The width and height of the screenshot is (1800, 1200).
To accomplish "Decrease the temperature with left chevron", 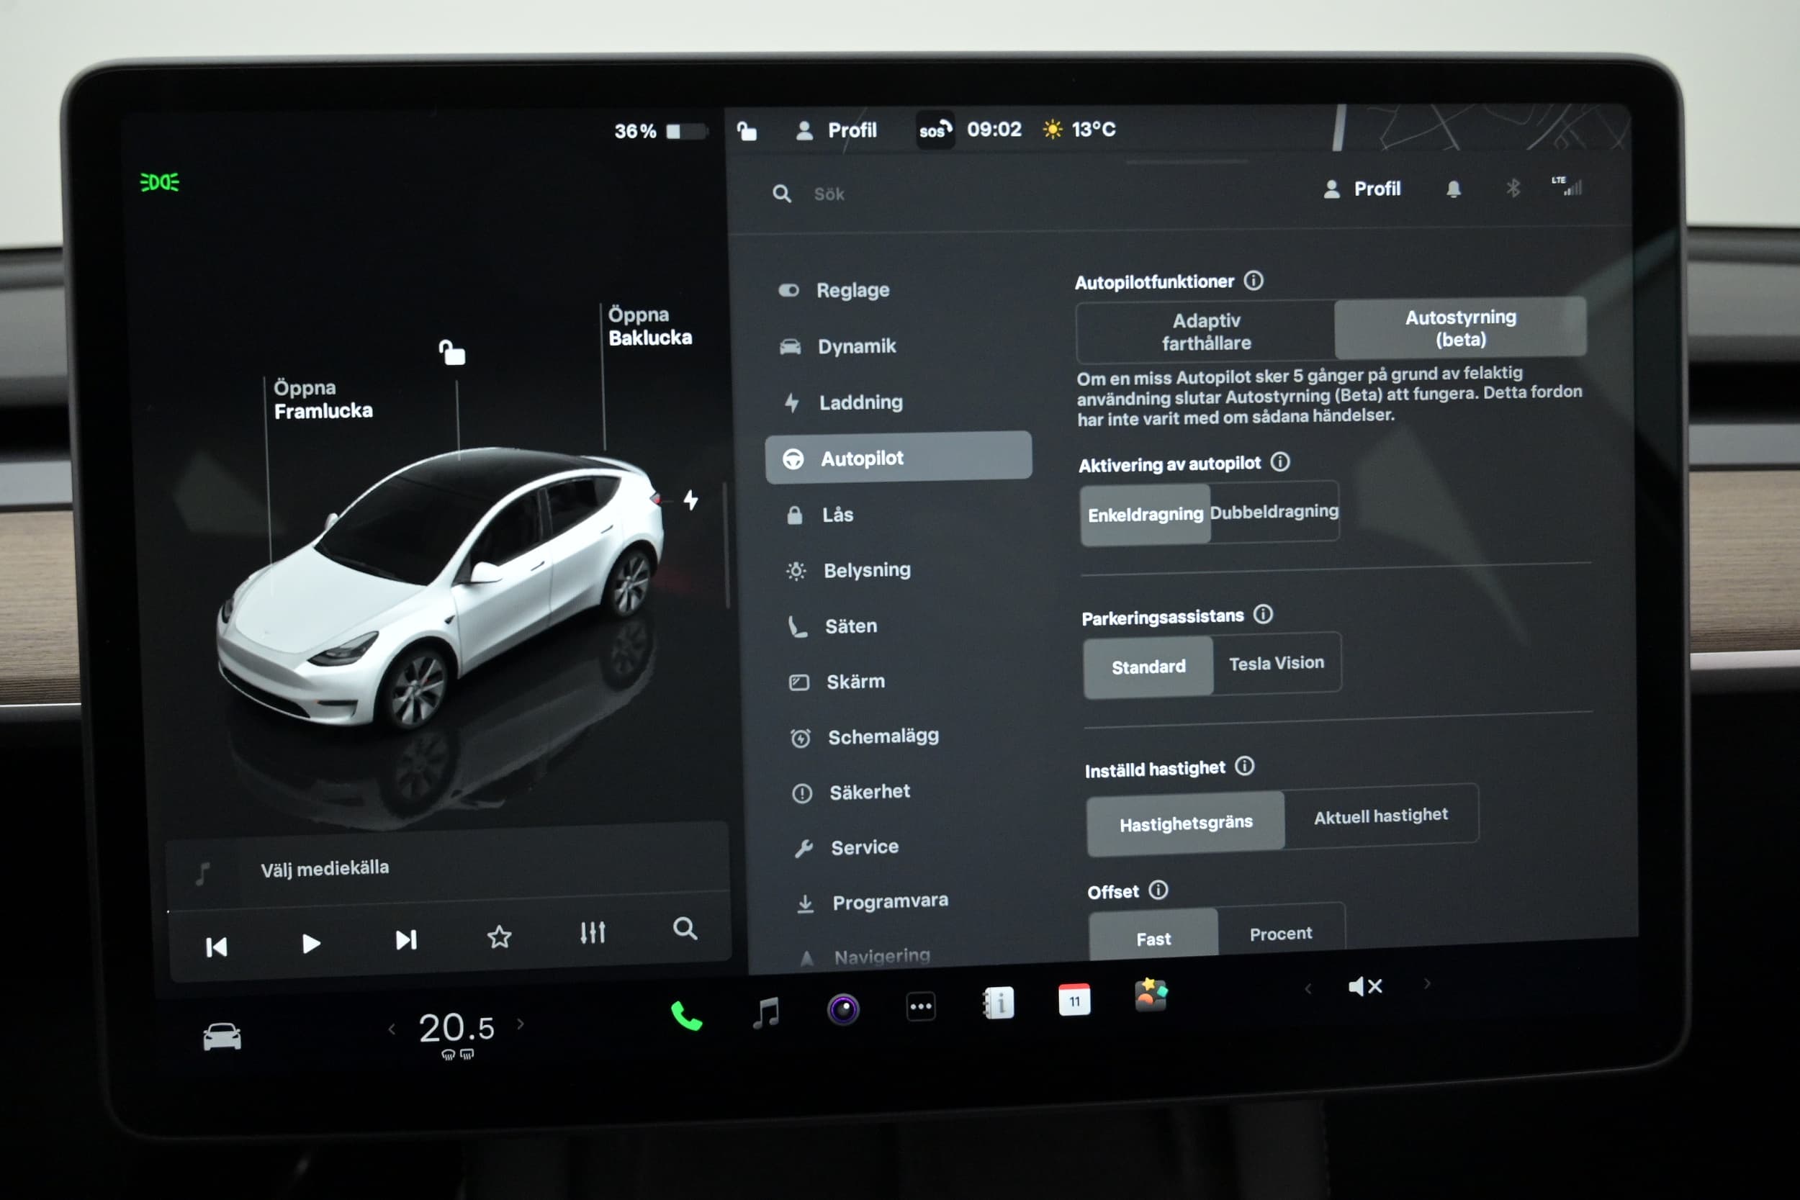I will pos(392,1029).
